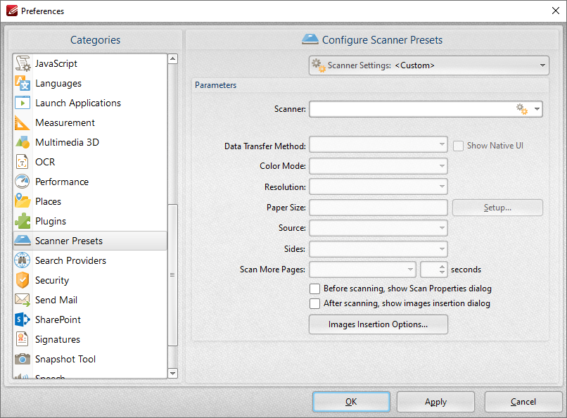Select the Snapshot Tool category
The width and height of the screenshot is (567, 418).
click(x=90, y=359)
